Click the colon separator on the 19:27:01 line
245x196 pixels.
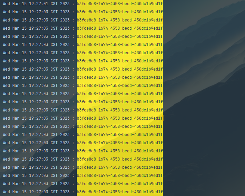tap(73, 4)
